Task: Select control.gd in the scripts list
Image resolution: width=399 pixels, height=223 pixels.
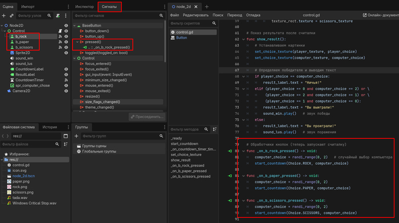Action: [x=193, y=32]
